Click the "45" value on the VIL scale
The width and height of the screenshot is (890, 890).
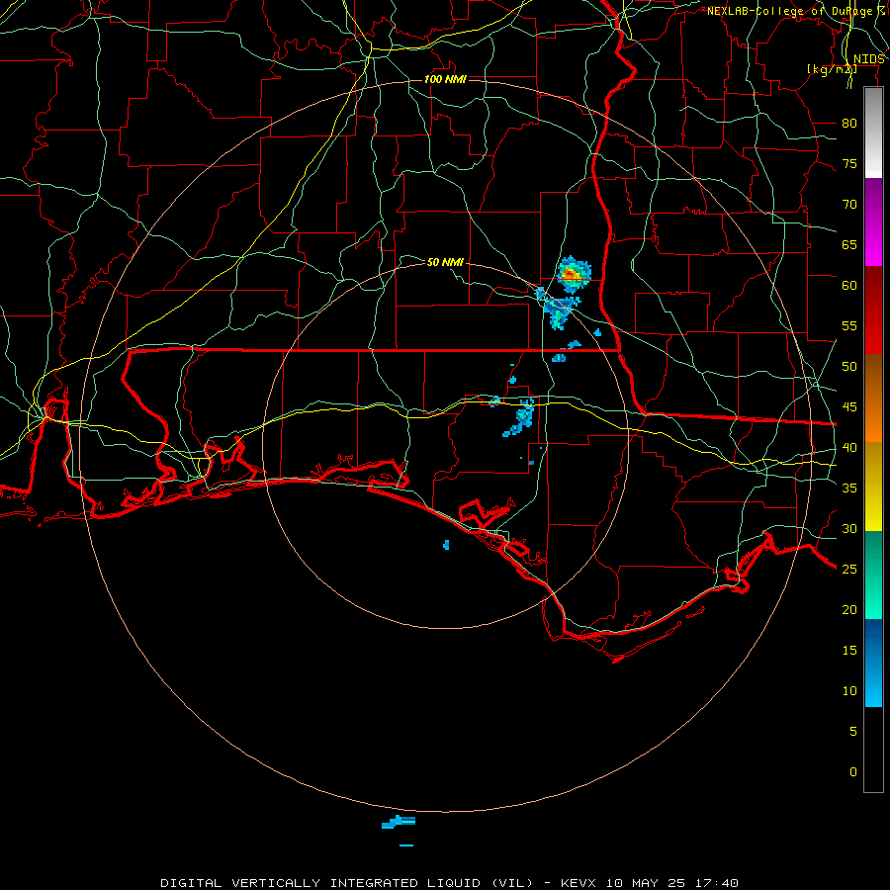pyautogui.click(x=849, y=407)
